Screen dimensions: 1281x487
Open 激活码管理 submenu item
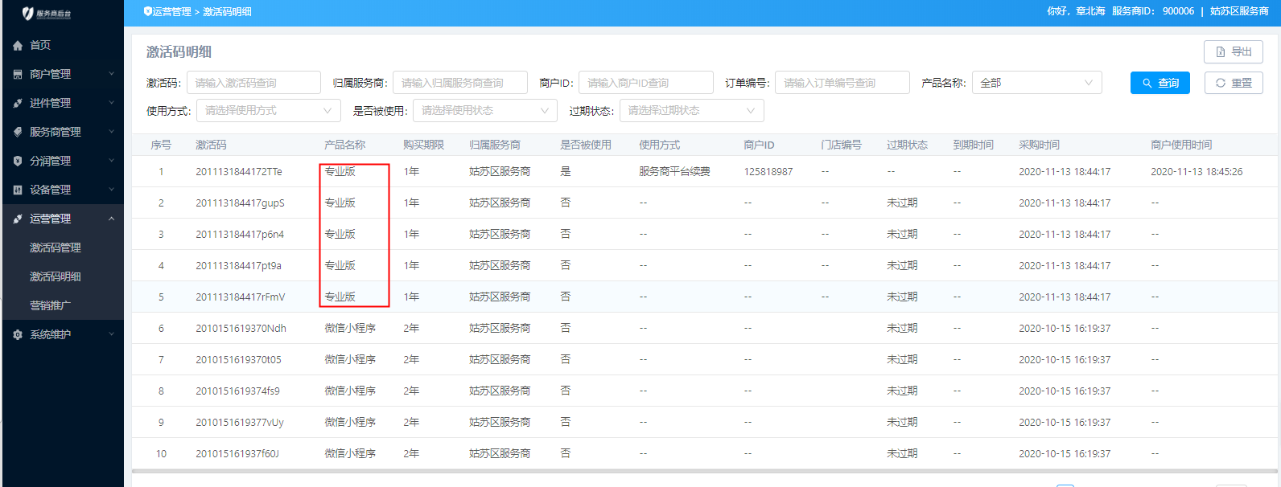[x=56, y=248]
